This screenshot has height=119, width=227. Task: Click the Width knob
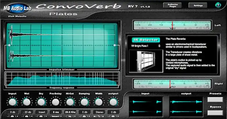click(x=99, y=102)
